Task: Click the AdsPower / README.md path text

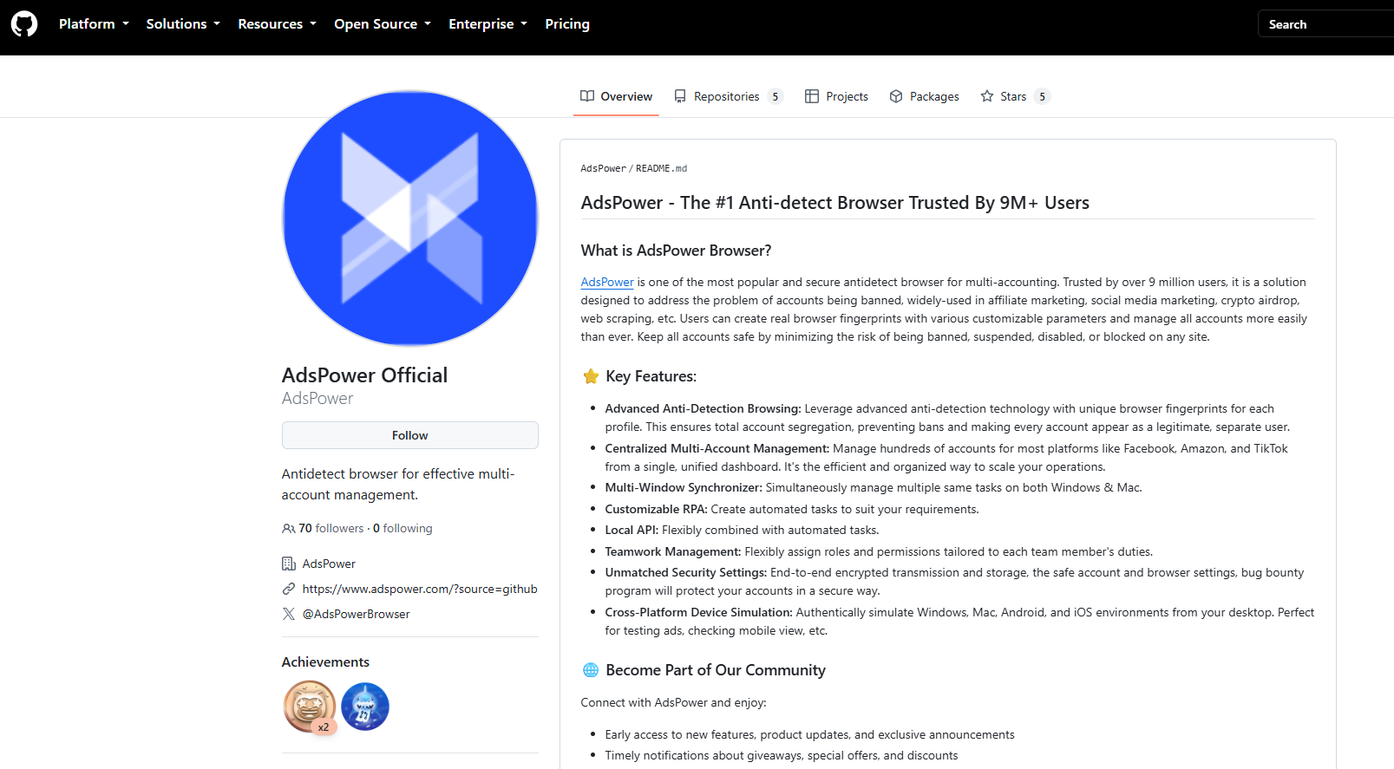Action: pos(634,168)
